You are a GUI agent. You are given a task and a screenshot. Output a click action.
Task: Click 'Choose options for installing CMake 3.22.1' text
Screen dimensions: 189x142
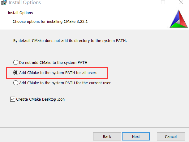pyautogui.click(x=50, y=22)
